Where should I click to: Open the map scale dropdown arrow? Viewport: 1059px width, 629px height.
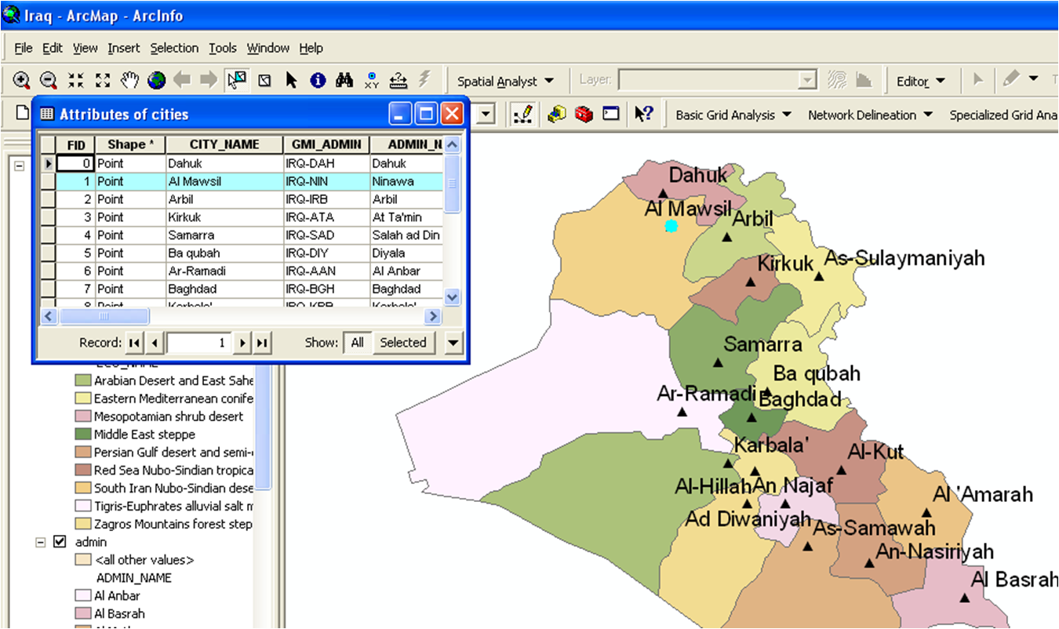click(x=486, y=115)
